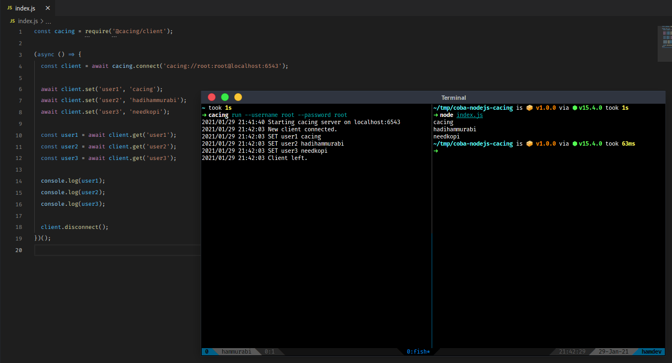
Task: Click line number 18 in the gutter
Action: click(x=19, y=227)
